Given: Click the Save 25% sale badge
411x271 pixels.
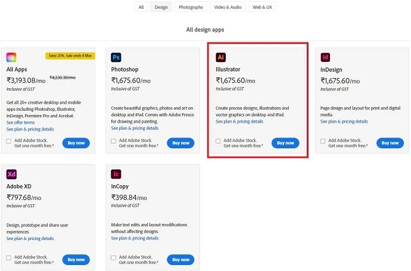Looking at the screenshot, I should (71, 55).
